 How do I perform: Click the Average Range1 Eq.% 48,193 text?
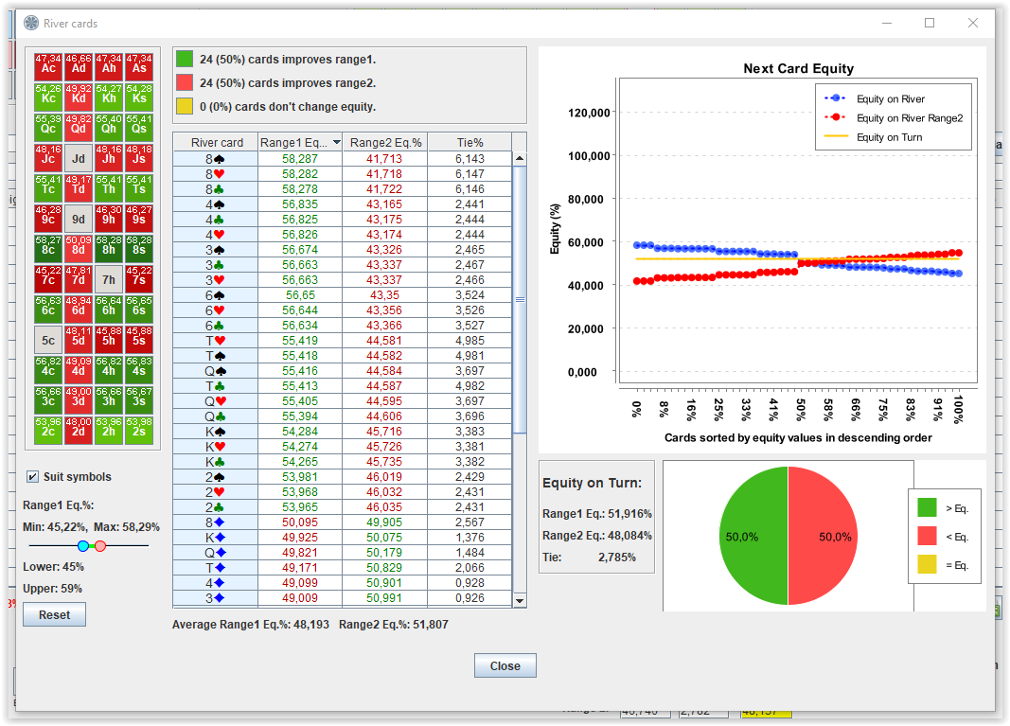251,624
